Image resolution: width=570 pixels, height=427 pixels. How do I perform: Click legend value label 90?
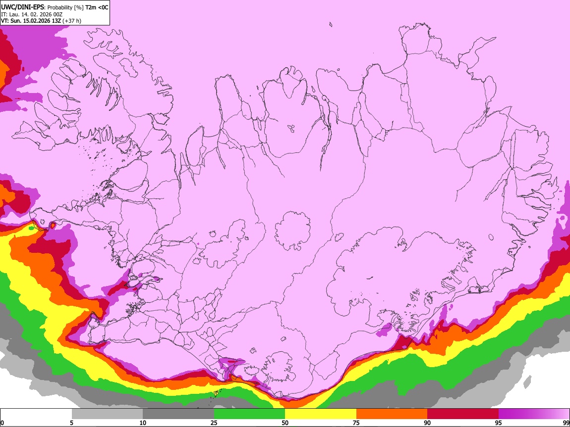pyautogui.click(x=427, y=423)
